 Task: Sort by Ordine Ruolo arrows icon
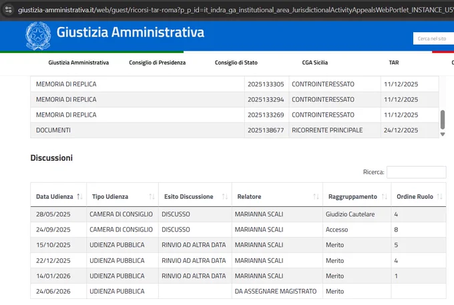[x=439, y=197]
